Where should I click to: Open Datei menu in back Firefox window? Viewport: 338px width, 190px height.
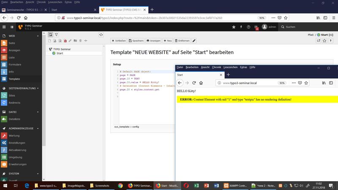pyautogui.click(x=4, y=2)
